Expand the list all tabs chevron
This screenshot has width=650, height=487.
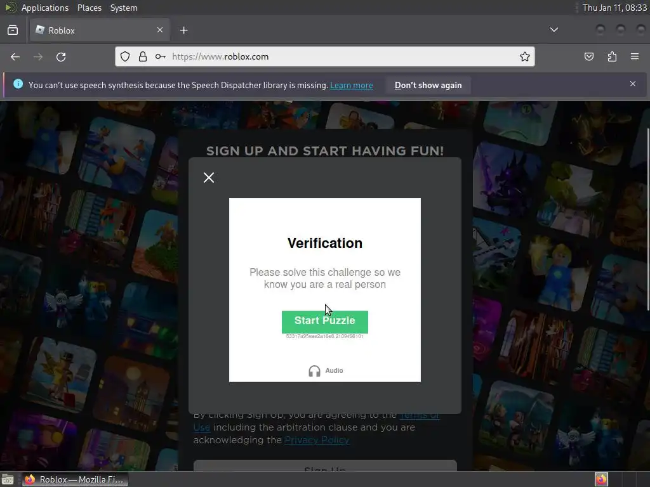click(554, 30)
